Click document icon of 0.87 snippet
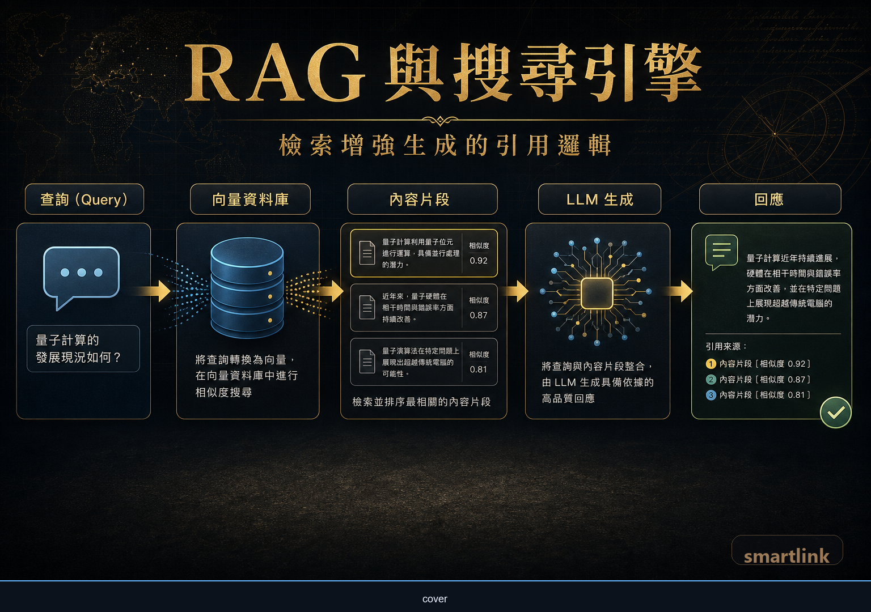This screenshot has width=871, height=612. [x=367, y=308]
